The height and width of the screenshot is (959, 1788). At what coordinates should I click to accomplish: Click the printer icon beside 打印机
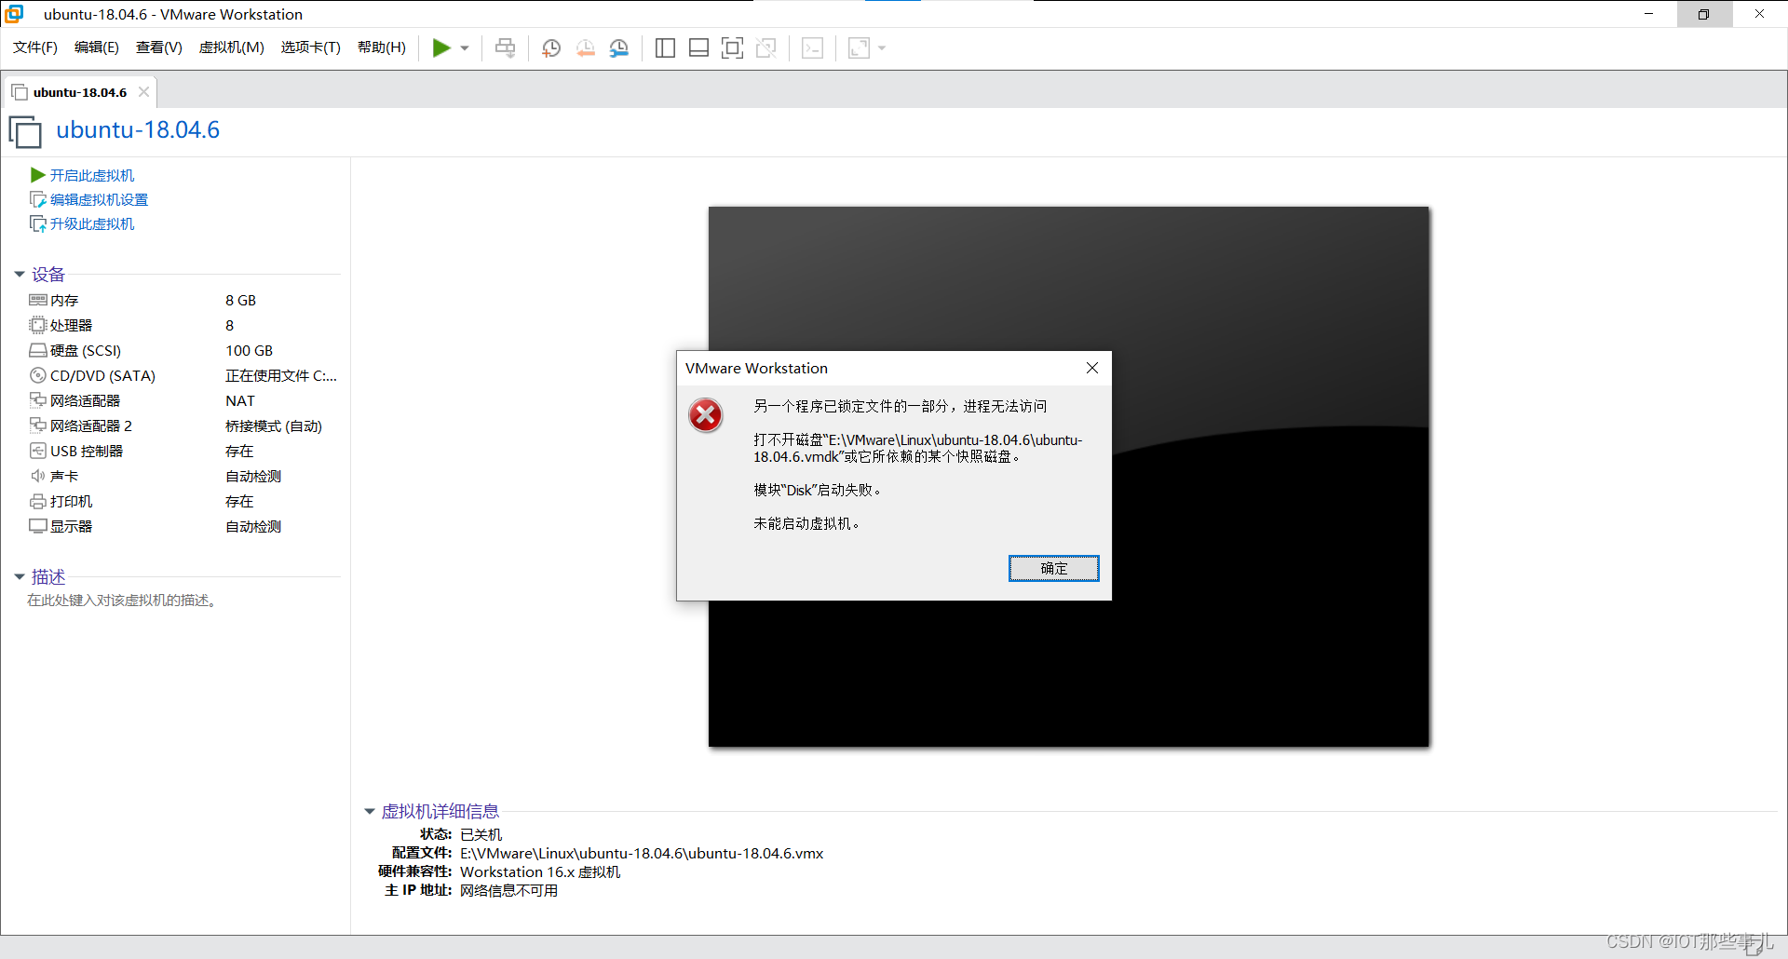pyautogui.click(x=38, y=501)
